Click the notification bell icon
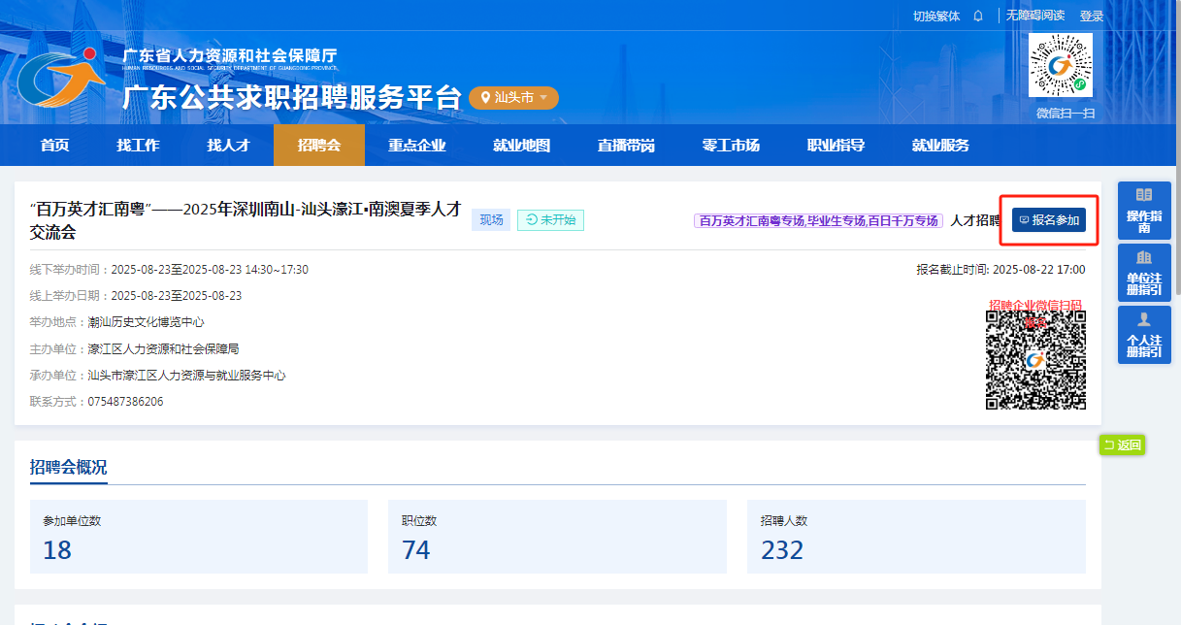The image size is (1181, 625). (x=978, y=16)
